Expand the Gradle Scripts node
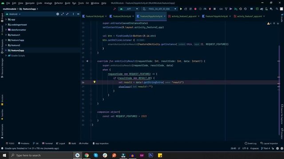The image size is (284, 159). [x=6, y=56]
